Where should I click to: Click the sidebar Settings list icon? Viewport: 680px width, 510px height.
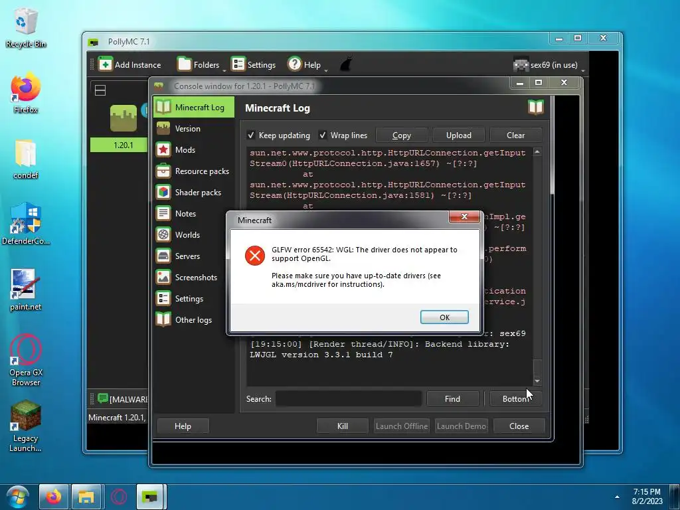[163, 298]
